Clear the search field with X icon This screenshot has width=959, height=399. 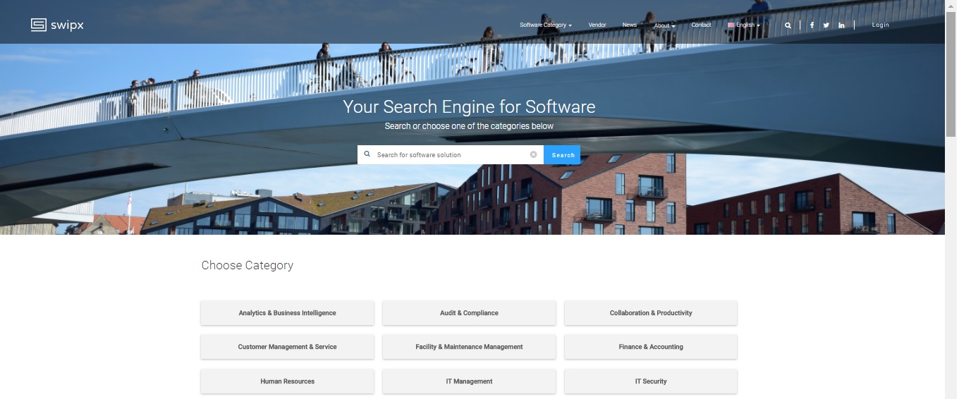coord(533,154)
